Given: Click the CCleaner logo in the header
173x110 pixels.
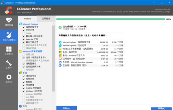Looking at the screenshot, I should coord(9,10).
